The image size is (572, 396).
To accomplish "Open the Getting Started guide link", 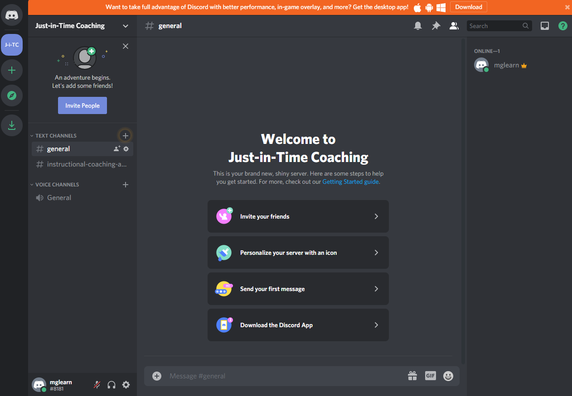I will coord(351,182).
